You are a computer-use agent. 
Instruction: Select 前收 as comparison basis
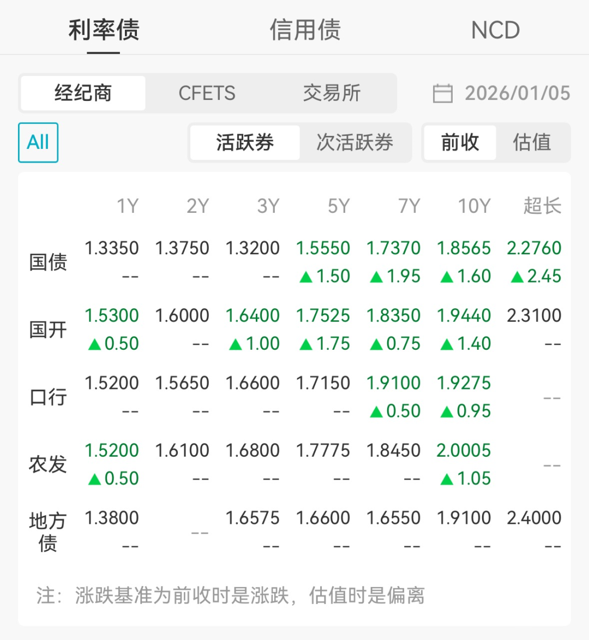(460, 143)
